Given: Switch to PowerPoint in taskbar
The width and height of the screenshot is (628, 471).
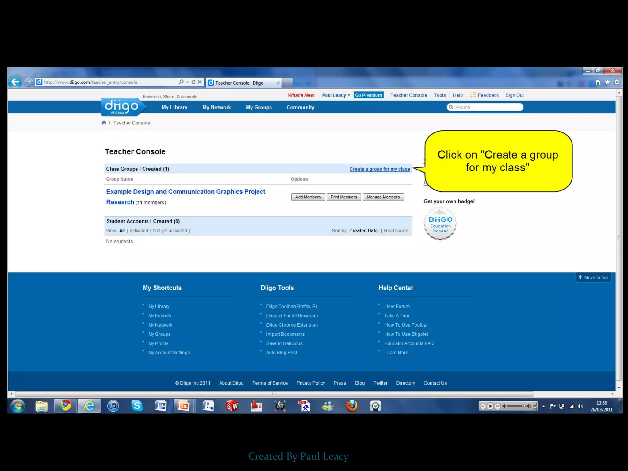Looking at the screenshot, I should [183, 406].
